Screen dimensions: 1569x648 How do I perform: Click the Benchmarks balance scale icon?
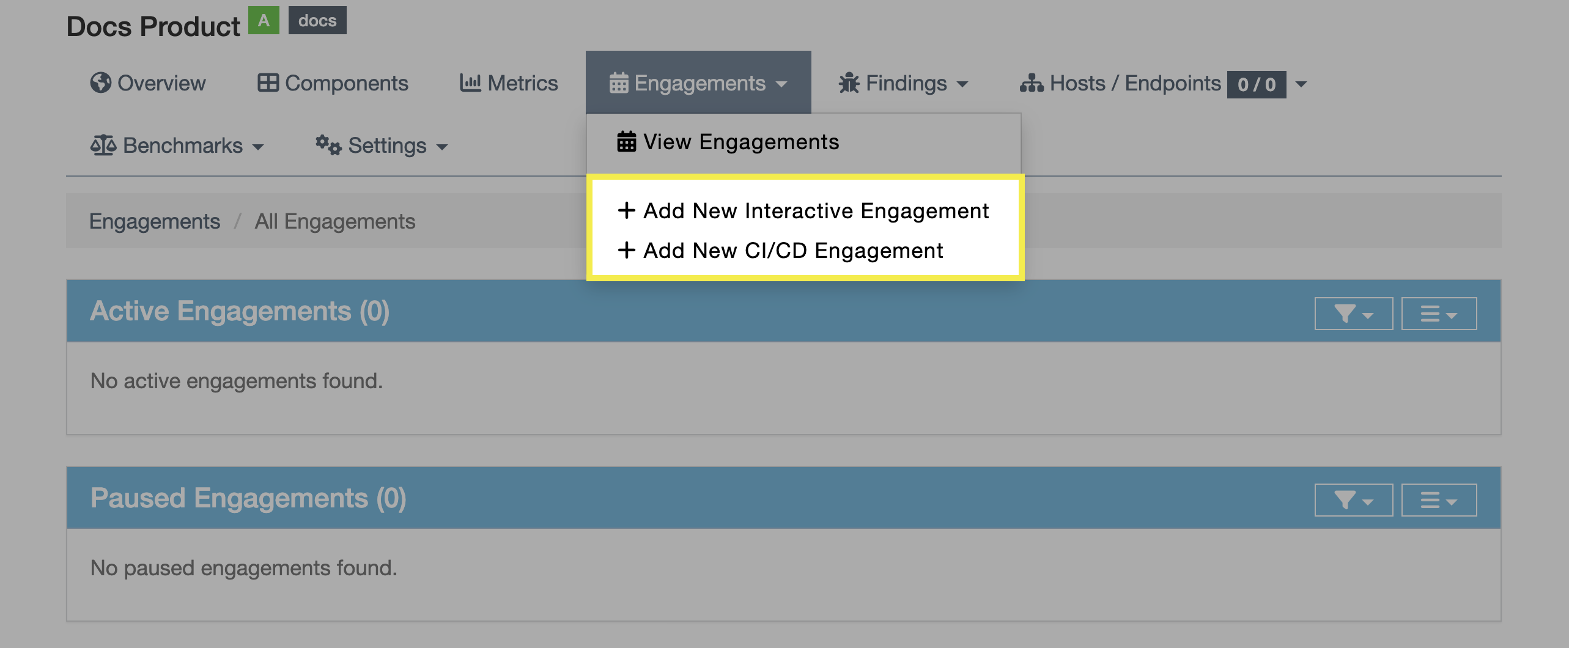click(103, 145)
